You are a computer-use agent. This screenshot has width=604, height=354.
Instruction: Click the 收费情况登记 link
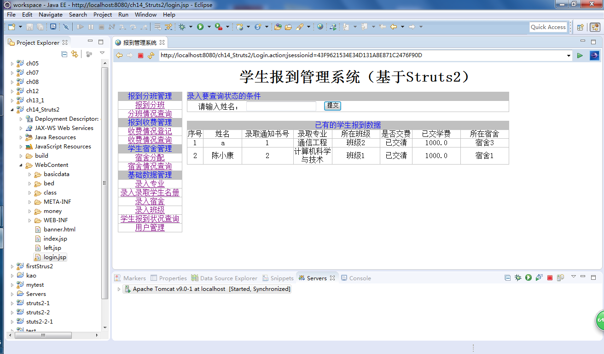pos(150,131)
